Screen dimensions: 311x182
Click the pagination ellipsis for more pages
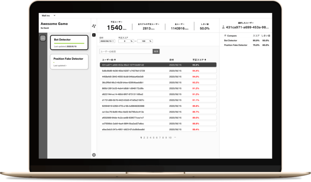pos(175,137)
